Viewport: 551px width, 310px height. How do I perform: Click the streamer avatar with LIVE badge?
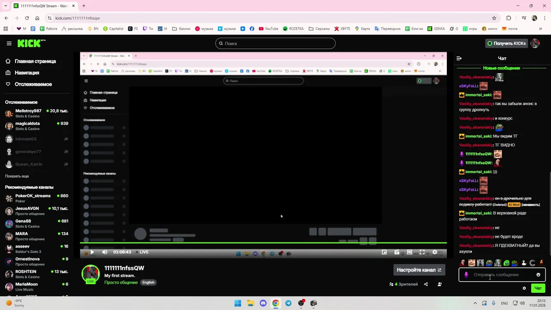(90, 275)
